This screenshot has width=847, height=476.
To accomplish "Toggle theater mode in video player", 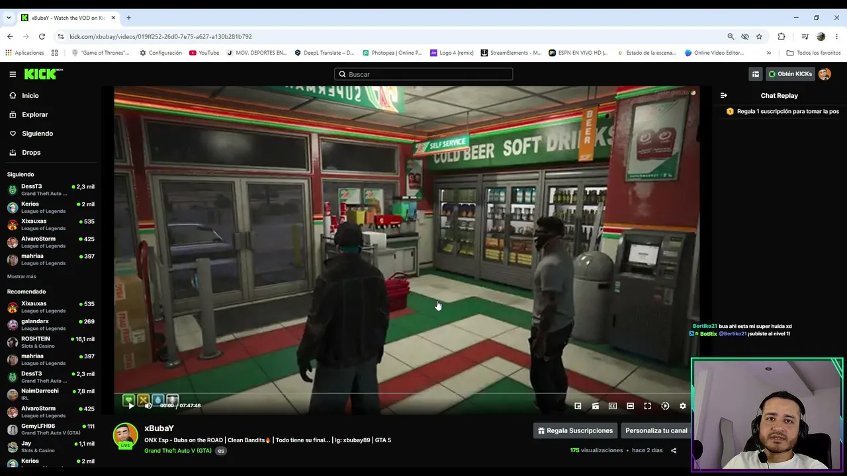I will [x=630, y=406].
